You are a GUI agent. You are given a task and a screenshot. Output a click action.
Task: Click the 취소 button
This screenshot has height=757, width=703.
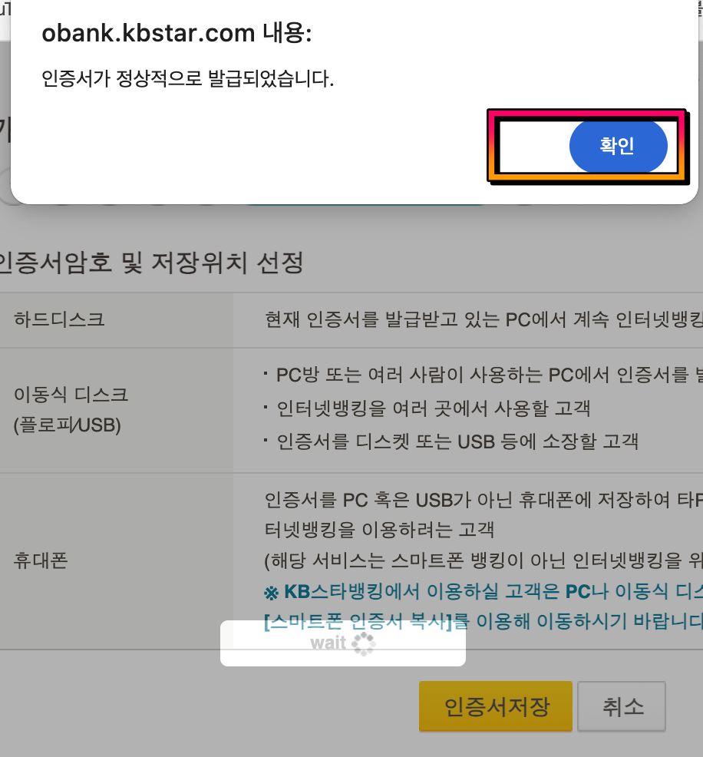pos(622,706)
